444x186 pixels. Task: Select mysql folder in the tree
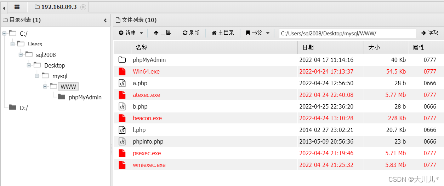click(x=60, y=76)
